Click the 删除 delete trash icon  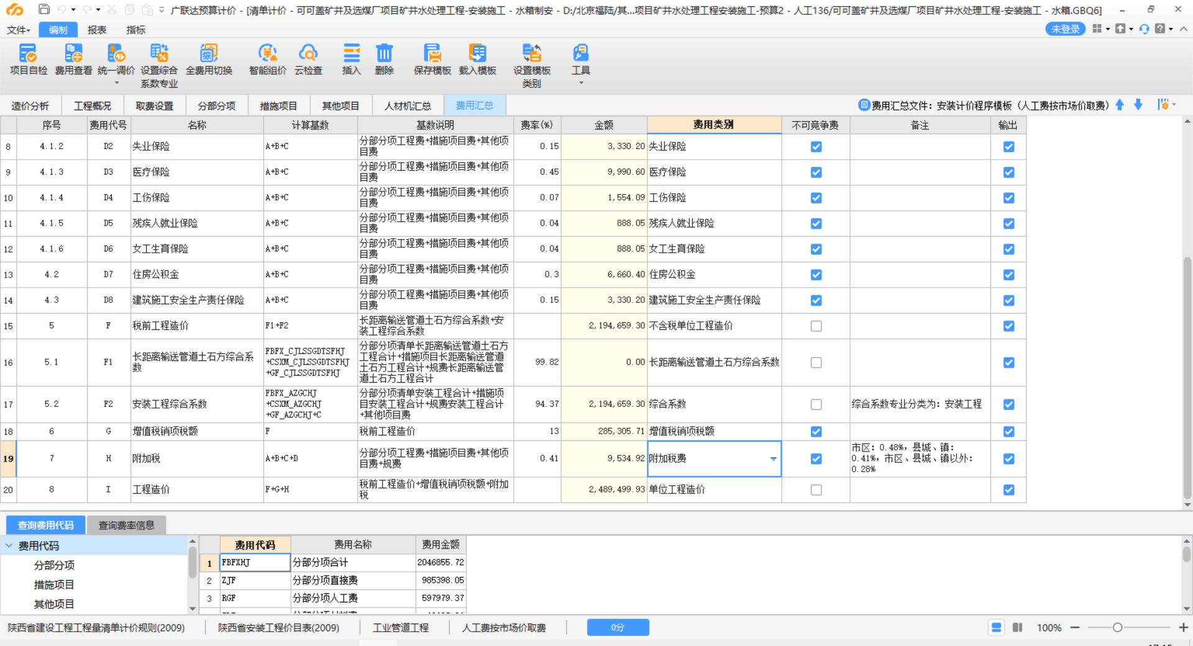[x=385, y=53]
